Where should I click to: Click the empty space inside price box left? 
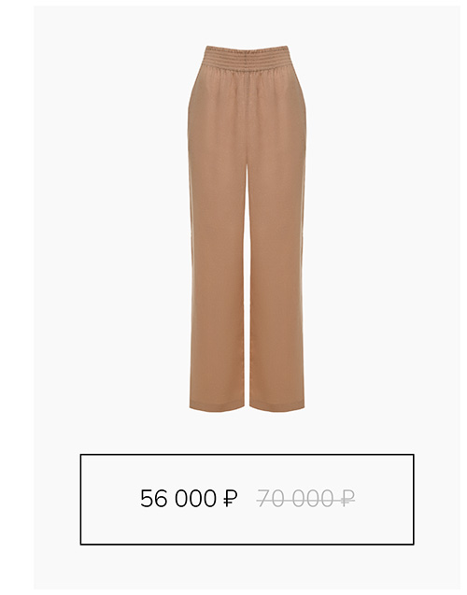pyautogui.click(x=110, y=500)
